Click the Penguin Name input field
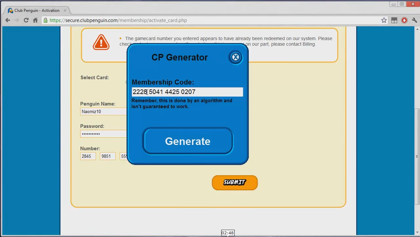Viewport: 420px width, 237px height. (x=104, y=111)
